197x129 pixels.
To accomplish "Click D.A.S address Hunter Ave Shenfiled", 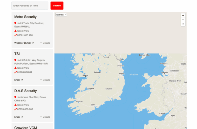I will click(x=30, y=99).
